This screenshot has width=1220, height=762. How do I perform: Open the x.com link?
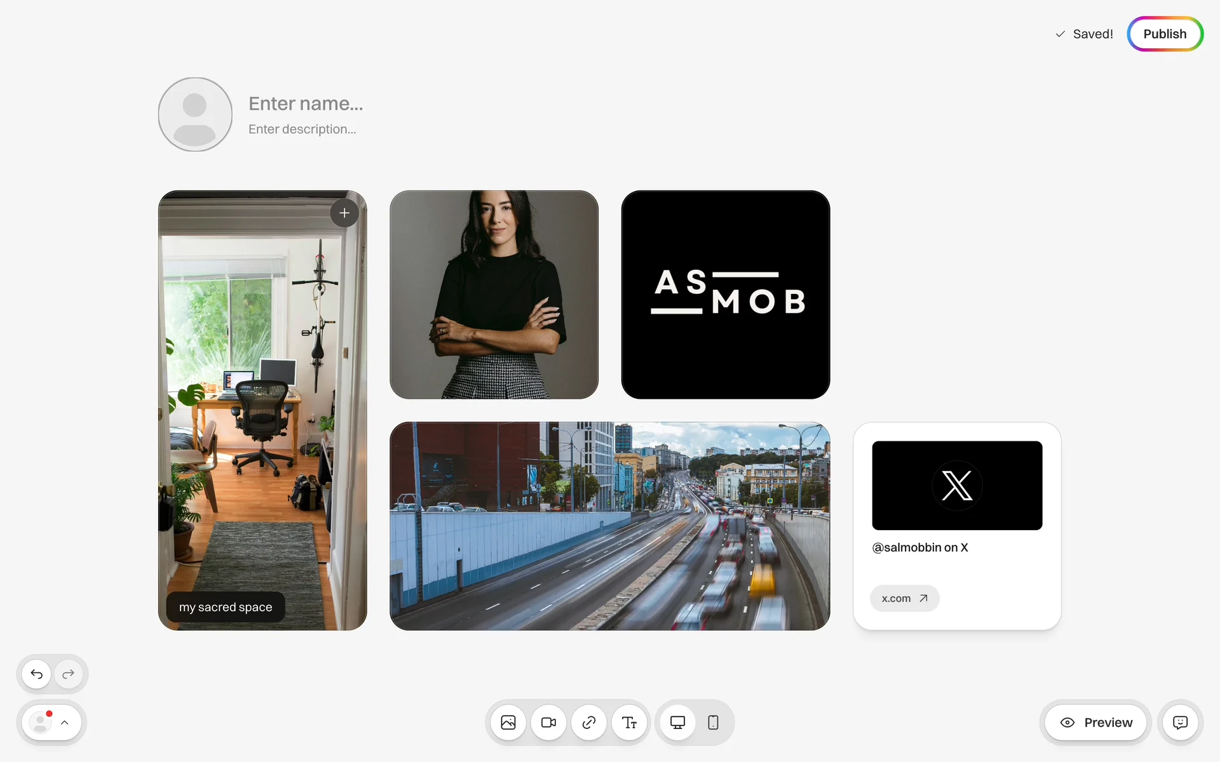904,598
